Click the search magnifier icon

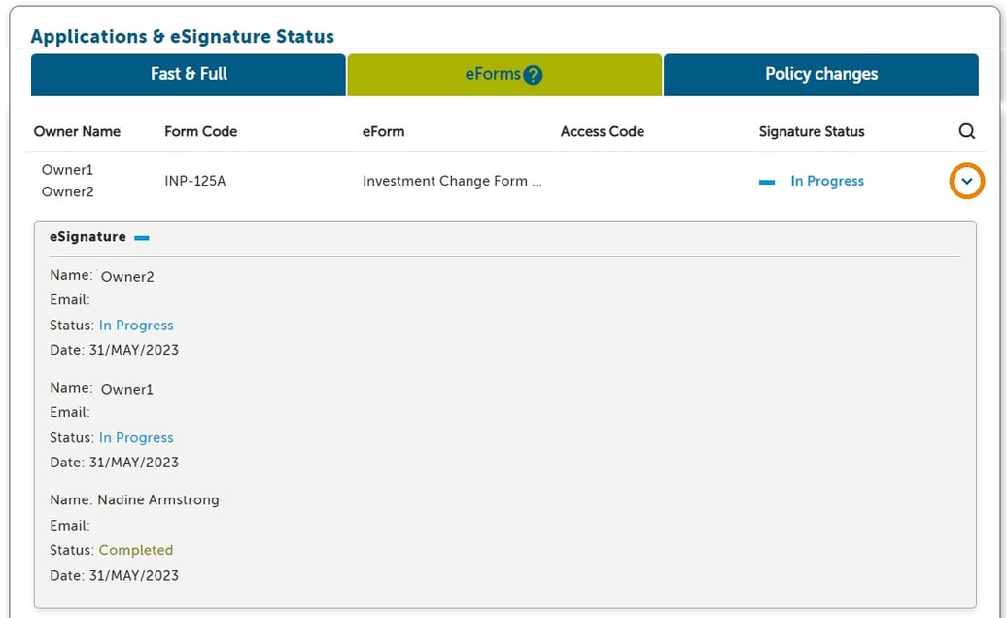tap(967, 130)
